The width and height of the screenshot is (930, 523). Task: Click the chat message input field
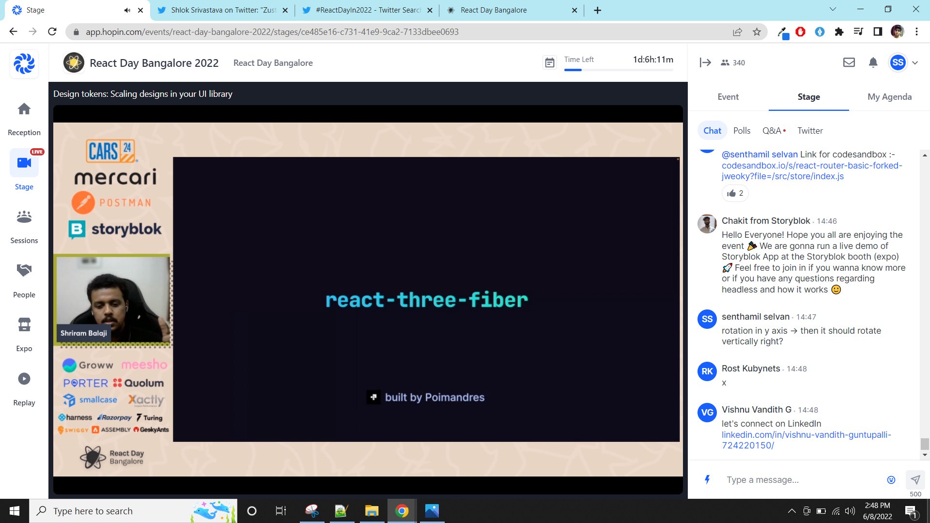(x=799, y=480)
